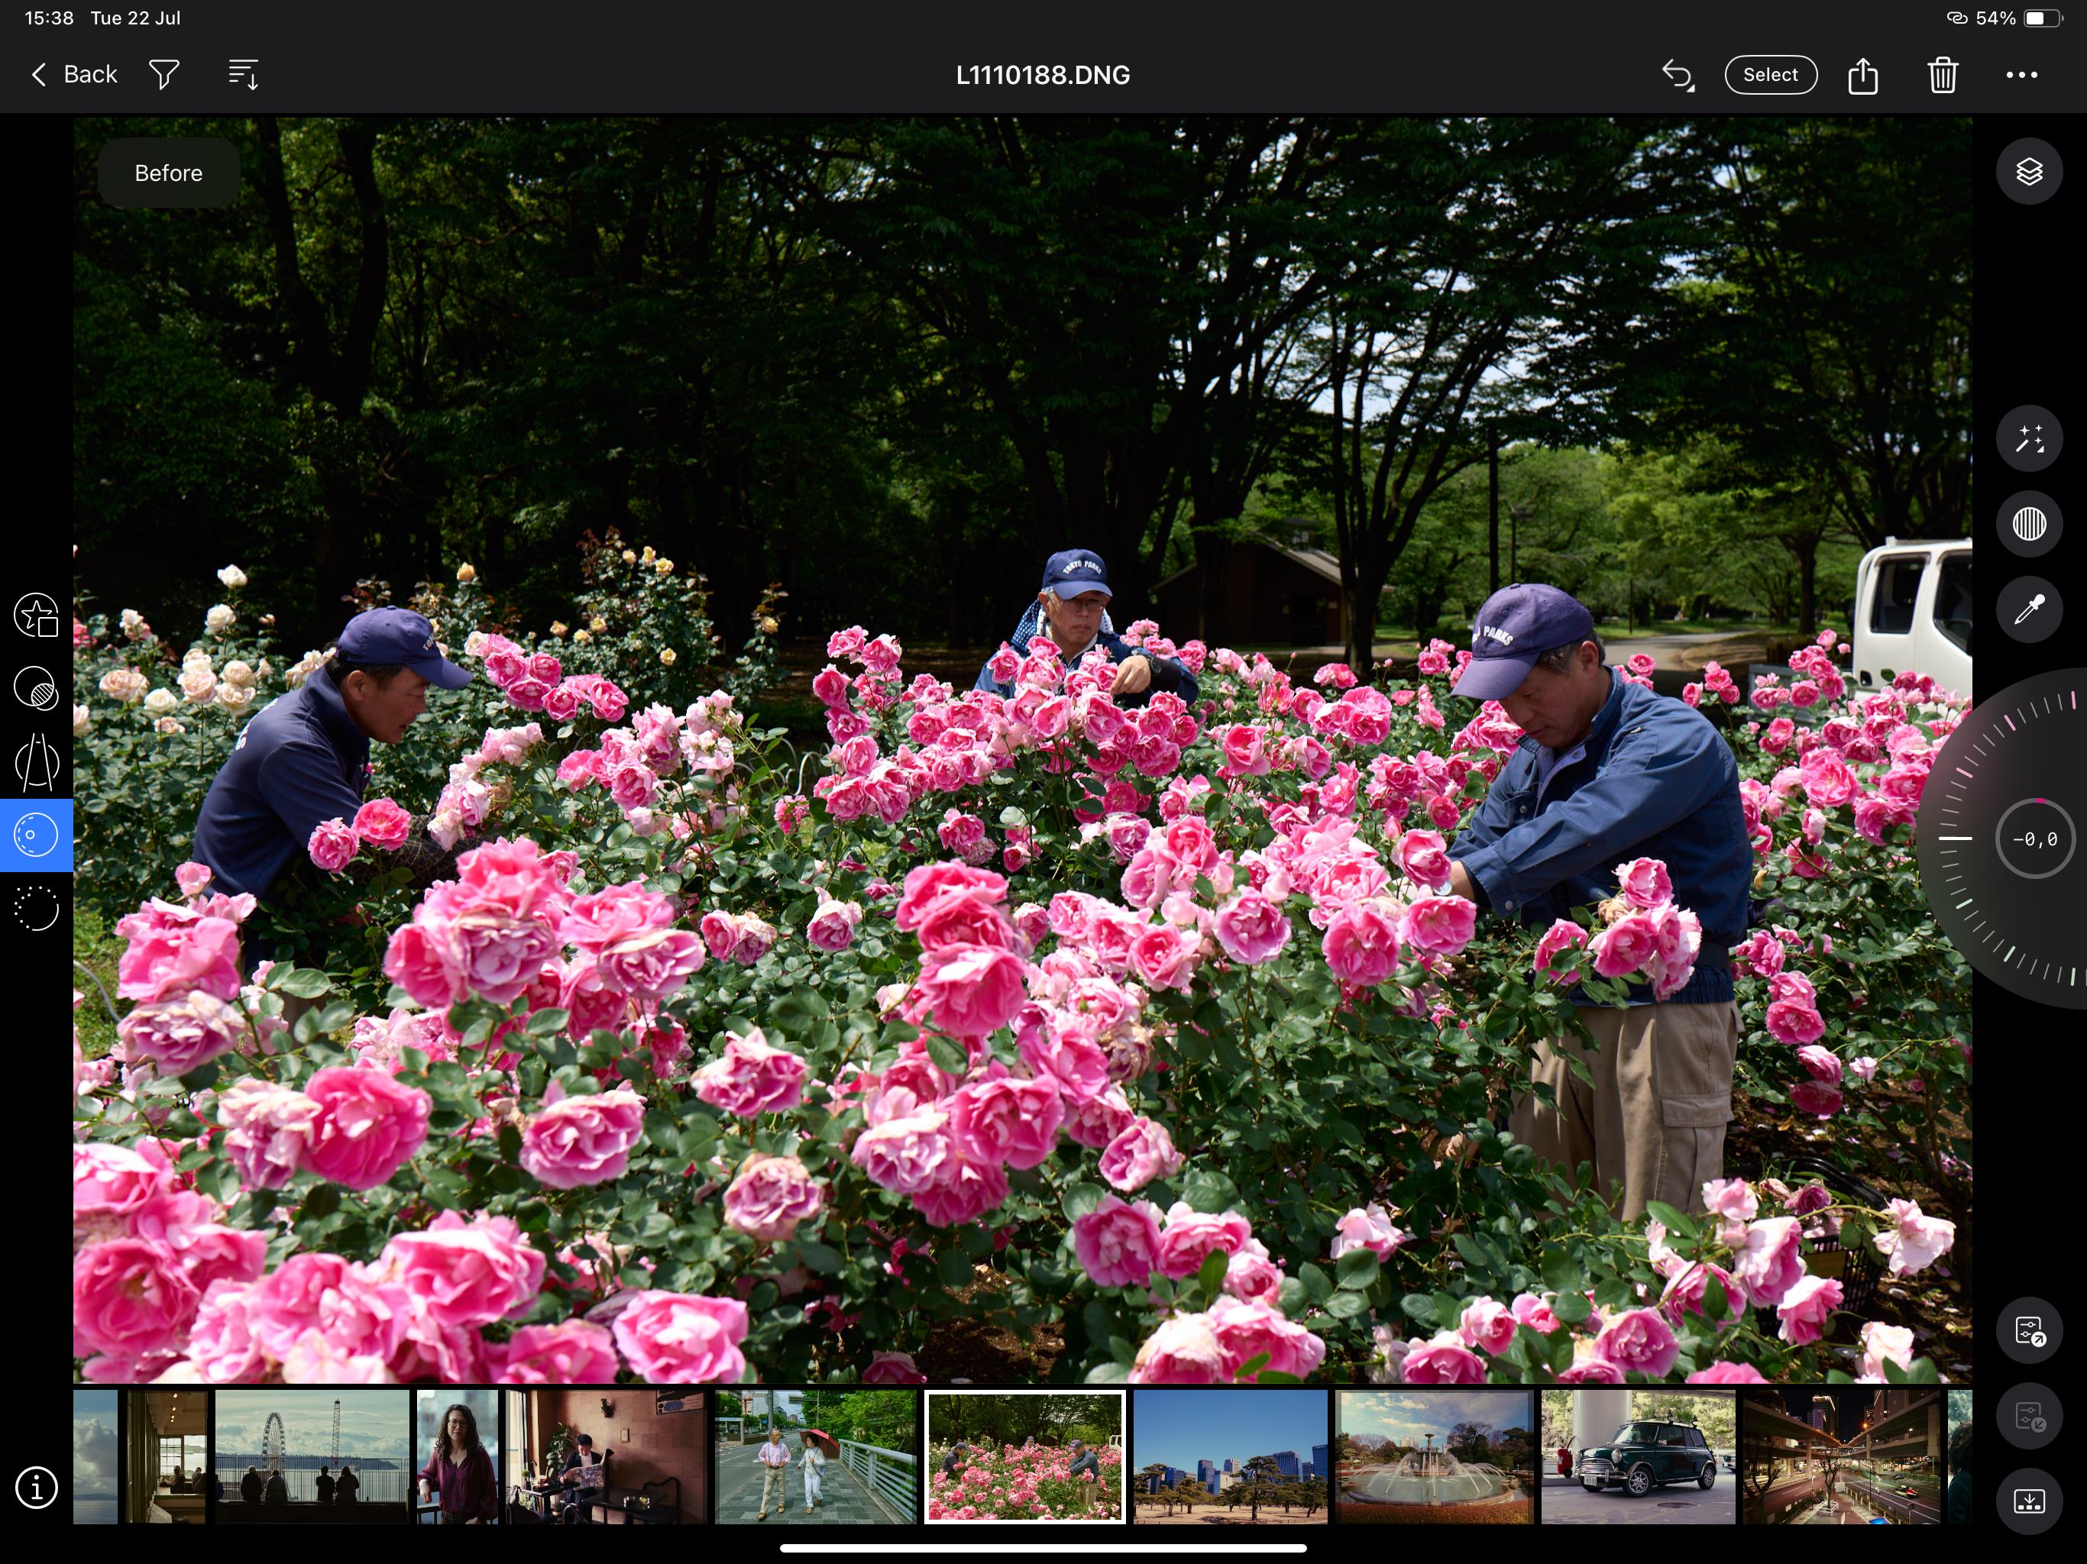Apply magic wand auto enhance
Image resolution: width=2087 pixels, height=1564 pixels.
(2030, 438)
